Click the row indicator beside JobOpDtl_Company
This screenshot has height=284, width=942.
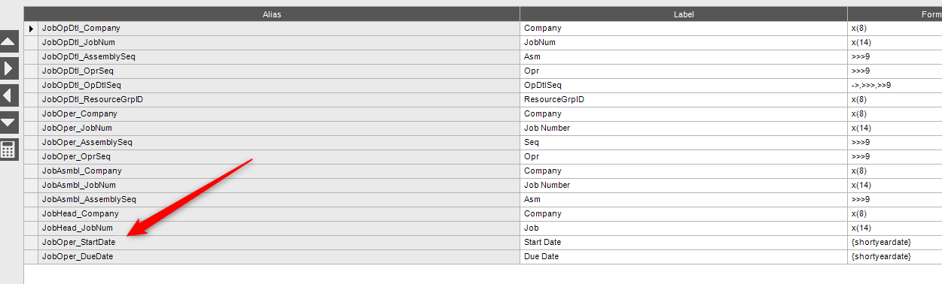pyautogui.click(x=31, y=28)
